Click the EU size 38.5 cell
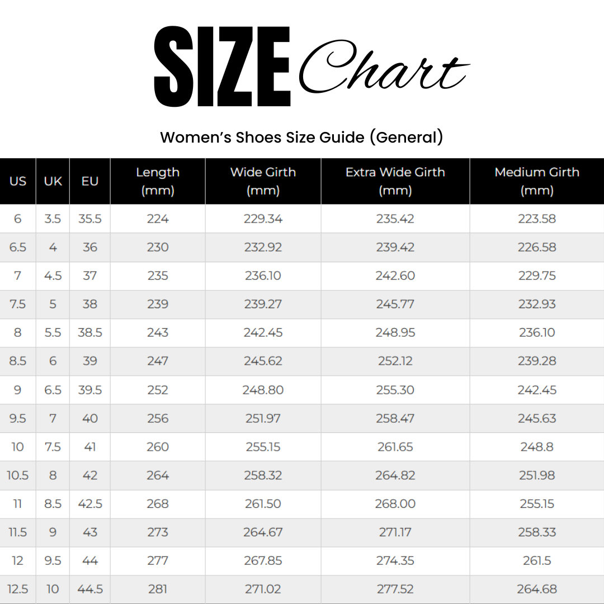The height and width of the screenshot is (604, 604). click(89, 333)
